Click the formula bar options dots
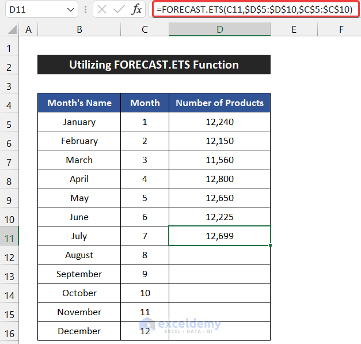 pyautogui.click(x=85, y=10)
